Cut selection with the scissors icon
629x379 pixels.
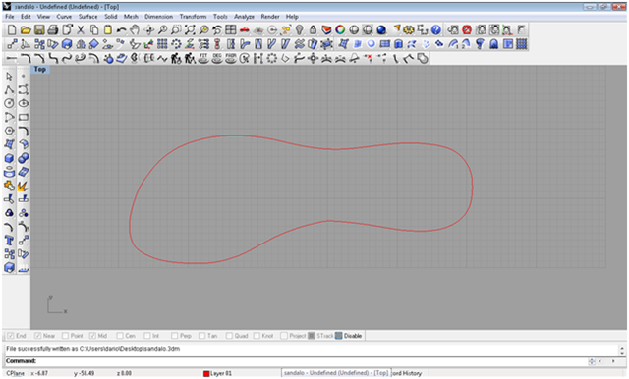pyautogui.click(x=81, y=30)
